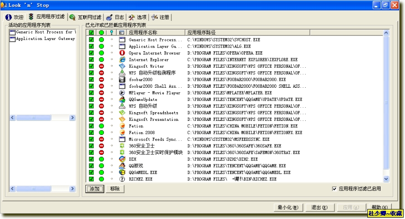The image size is (405, 219).
Task: Switch to the 互联网过滤 tab
Action: tap(85, 17)
